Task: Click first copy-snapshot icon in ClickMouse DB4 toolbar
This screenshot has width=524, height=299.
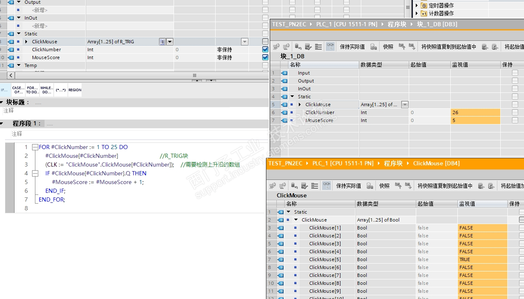Action: [x=481, y=186]
